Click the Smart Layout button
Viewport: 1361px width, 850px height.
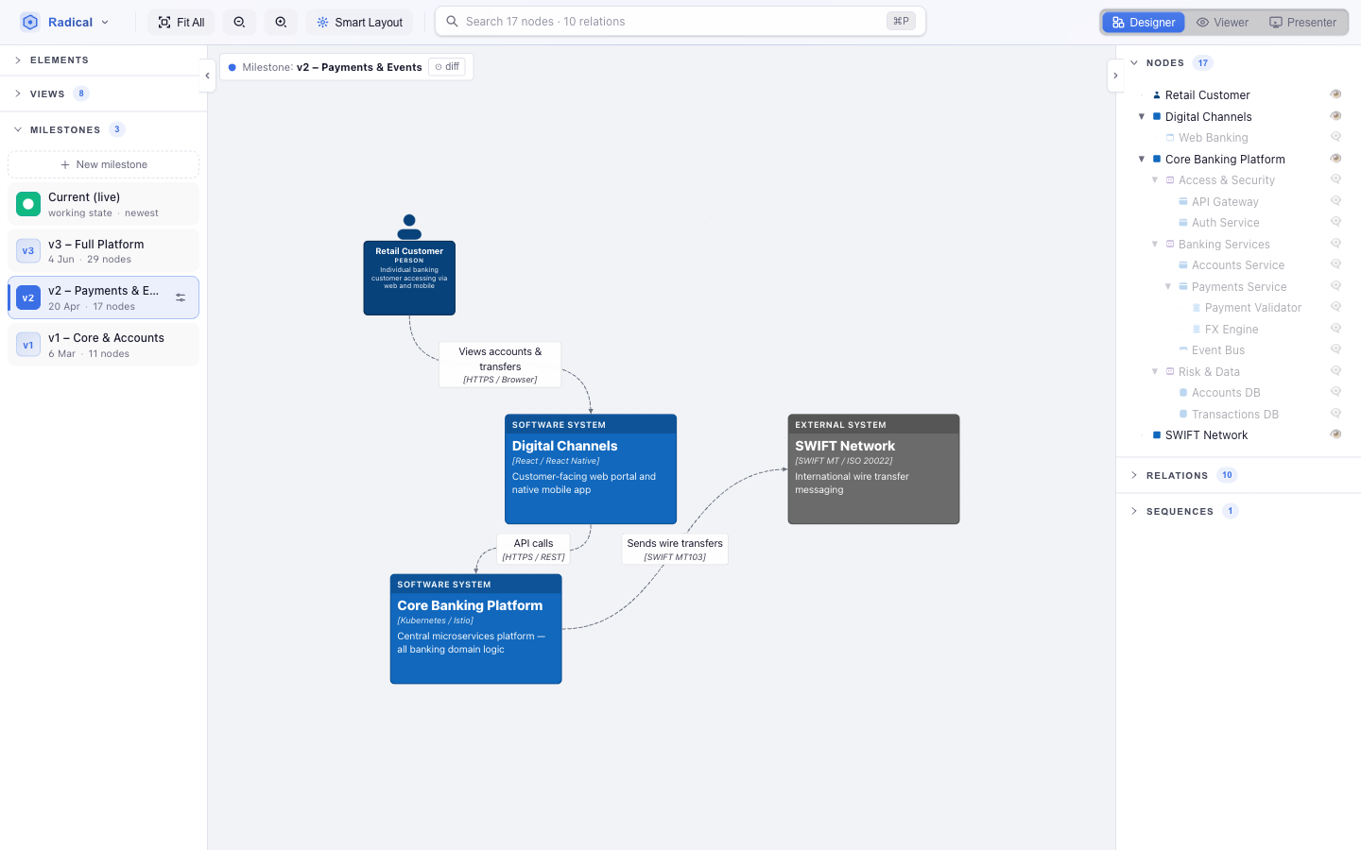(359, 22)
